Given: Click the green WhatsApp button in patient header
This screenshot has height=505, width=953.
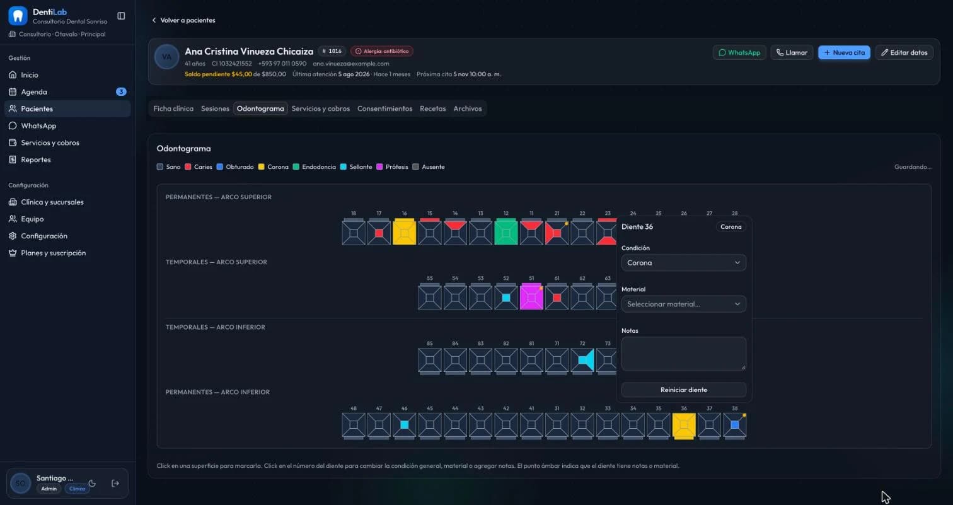Looking at the screenshot, I should [x=739, y=53].
